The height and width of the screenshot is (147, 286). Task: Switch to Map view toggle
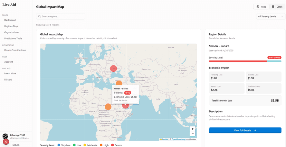261,7
